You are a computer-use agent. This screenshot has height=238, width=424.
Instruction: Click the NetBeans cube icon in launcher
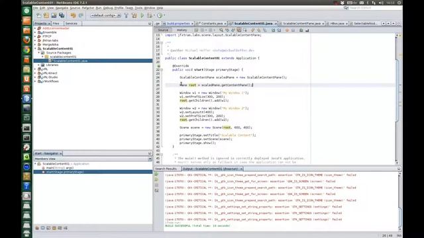[26, 99]
